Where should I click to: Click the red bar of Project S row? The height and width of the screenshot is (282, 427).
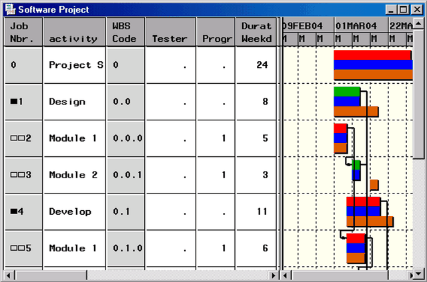[372, 55]
